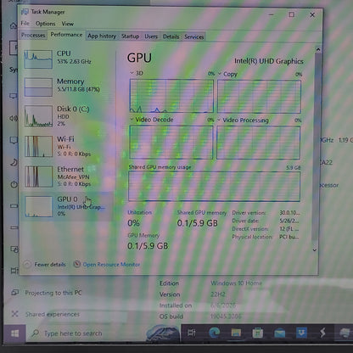Screen dimensions: 353x353
Task: Select the Wi-Fi performance item
Action: (67, 146)
